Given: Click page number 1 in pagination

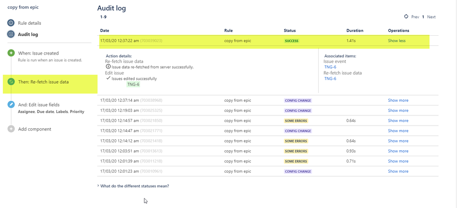Looking at the screenshot, I should pos(423,17).
